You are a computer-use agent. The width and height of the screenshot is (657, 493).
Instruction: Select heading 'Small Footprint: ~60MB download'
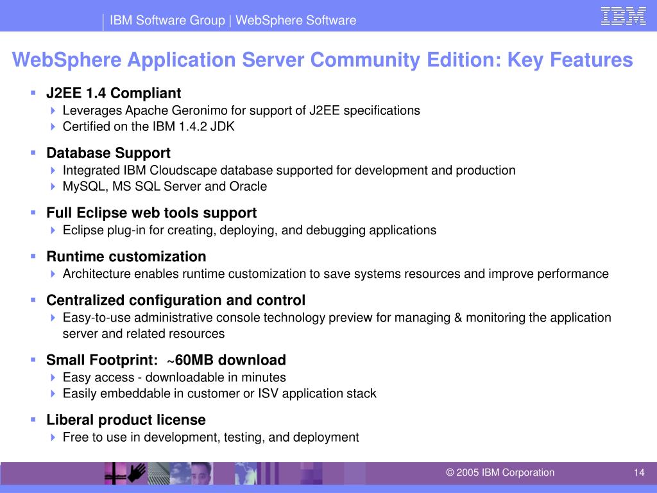coord(166,360)
